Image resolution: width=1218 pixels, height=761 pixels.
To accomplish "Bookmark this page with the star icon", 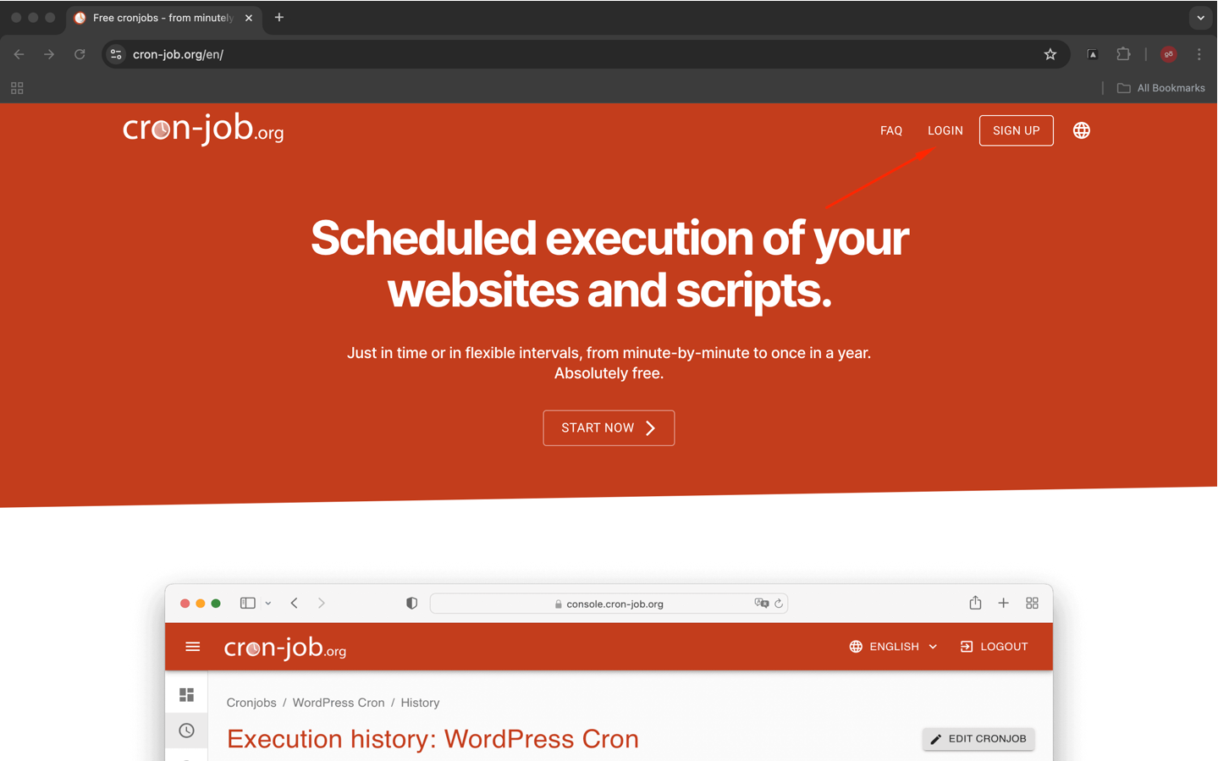I will pos(1050,54).
